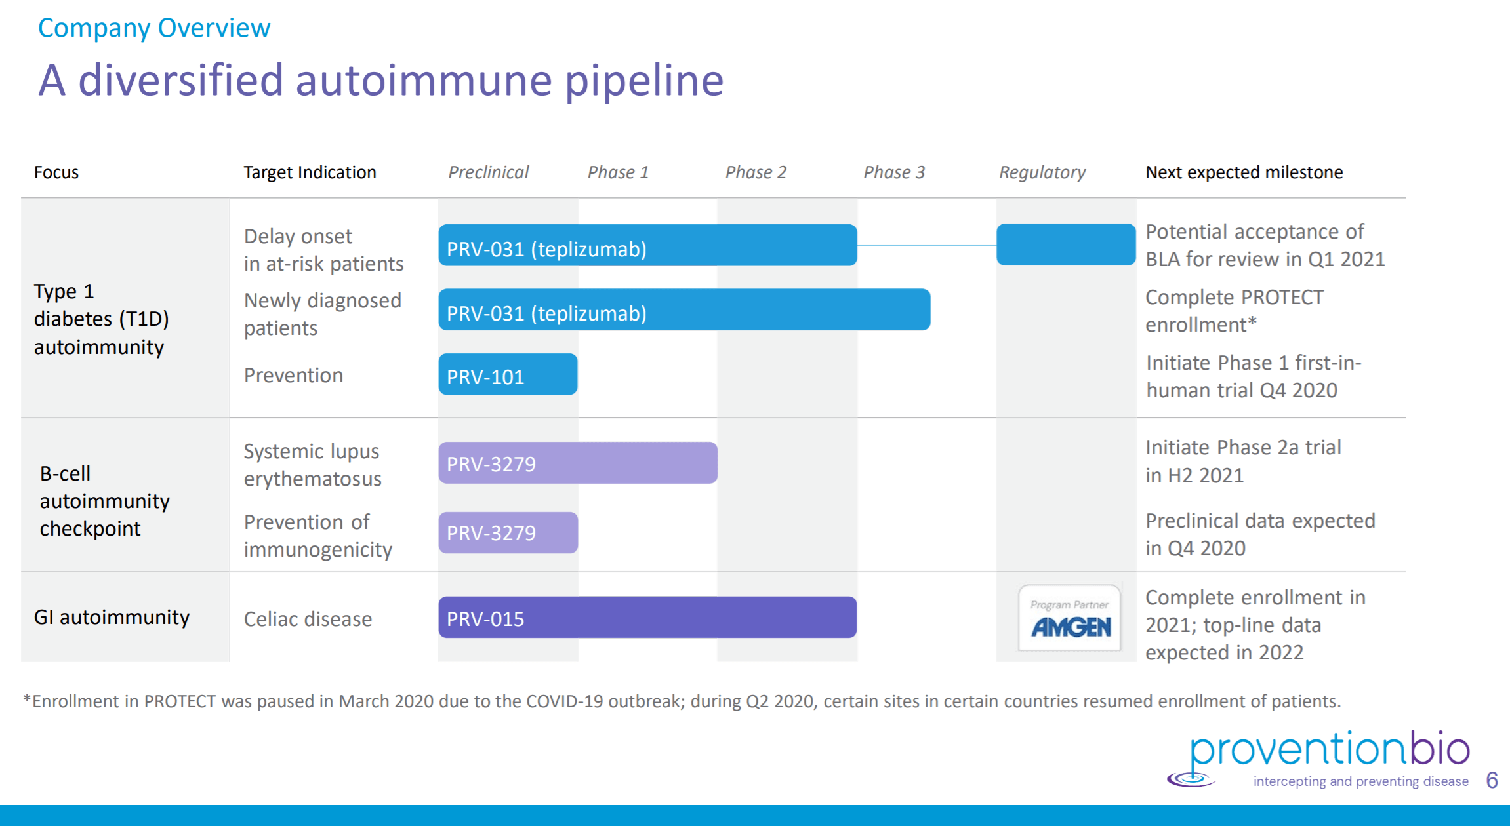Click 'Preclinical data expected in Q4 2020'
This screenshot has height=826, width=1510.
tap(1260, 534)
